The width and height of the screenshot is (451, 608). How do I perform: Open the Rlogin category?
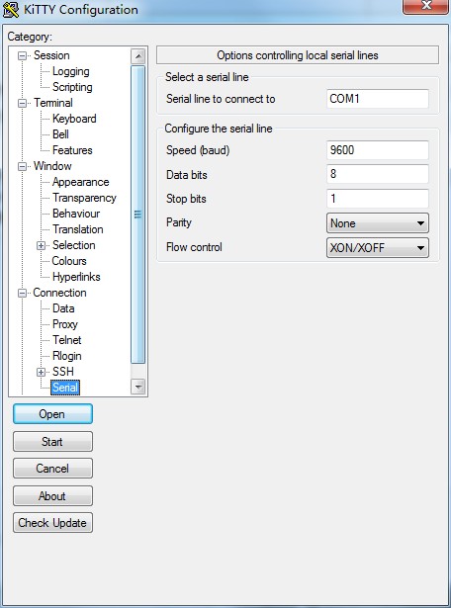pos(67,356)
